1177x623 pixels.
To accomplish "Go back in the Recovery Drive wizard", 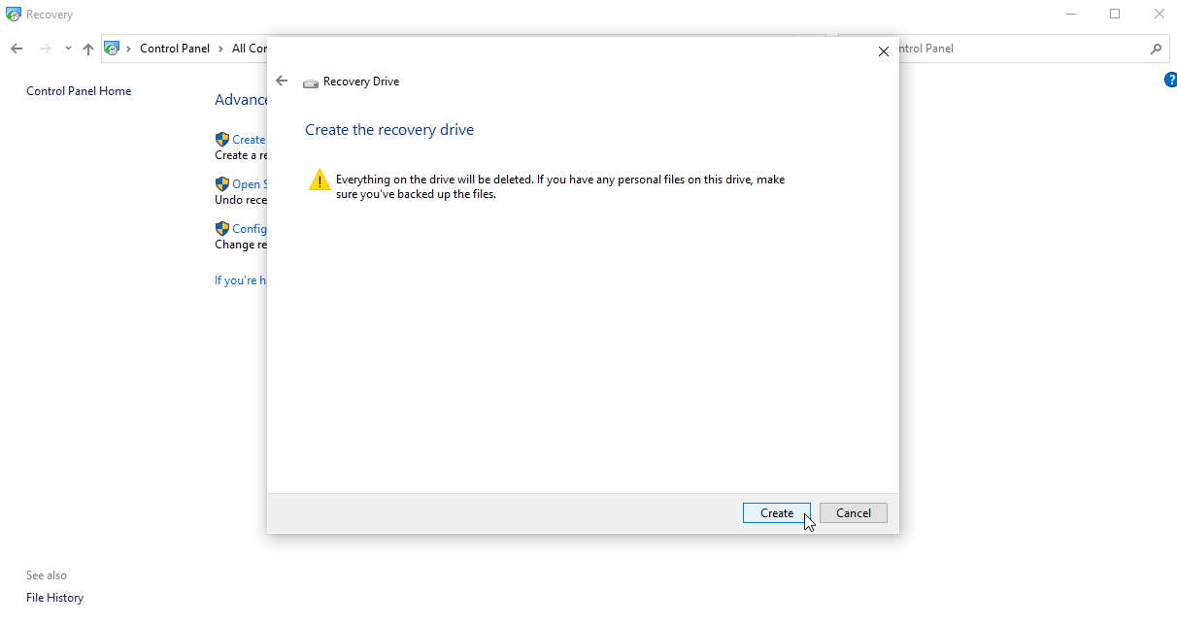I will click(x=282, y=81).
